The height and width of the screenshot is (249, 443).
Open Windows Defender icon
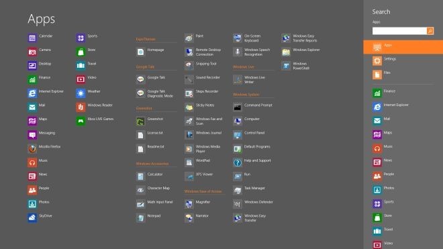[x=238, y=204]
